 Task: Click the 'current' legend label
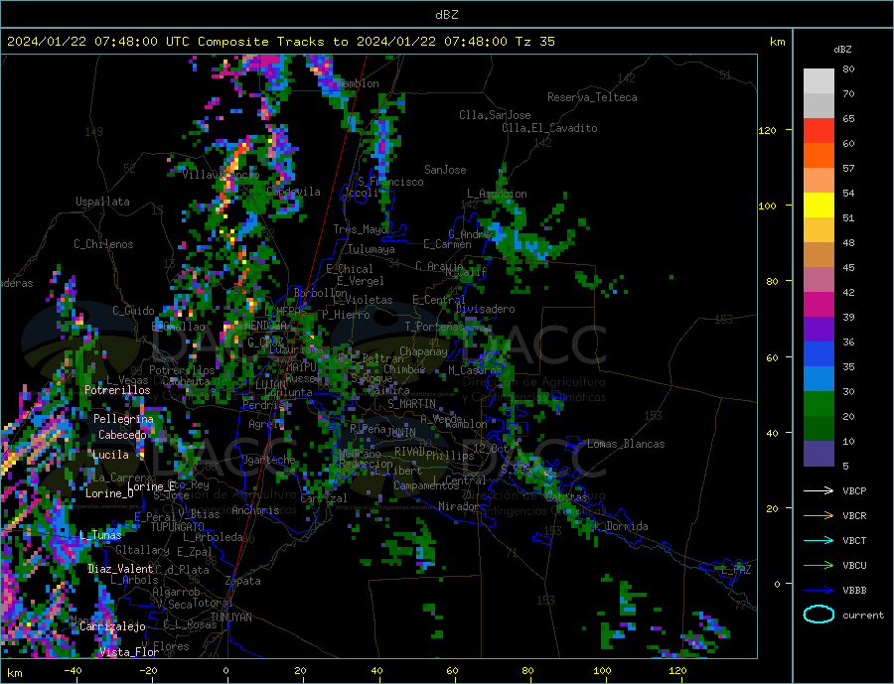point(863,616)
